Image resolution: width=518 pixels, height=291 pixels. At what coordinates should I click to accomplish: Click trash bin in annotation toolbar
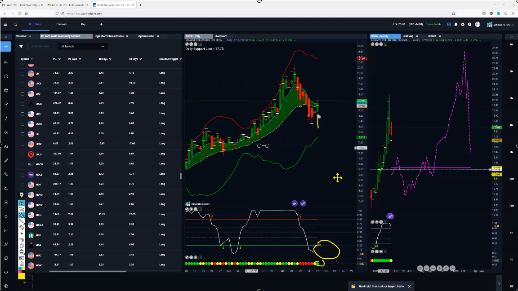tap(22, 246)
